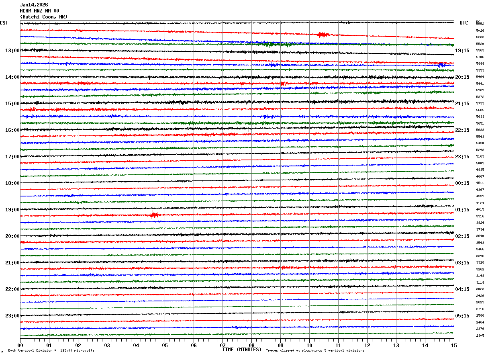Click the 20:15 UTC time label

462,77
